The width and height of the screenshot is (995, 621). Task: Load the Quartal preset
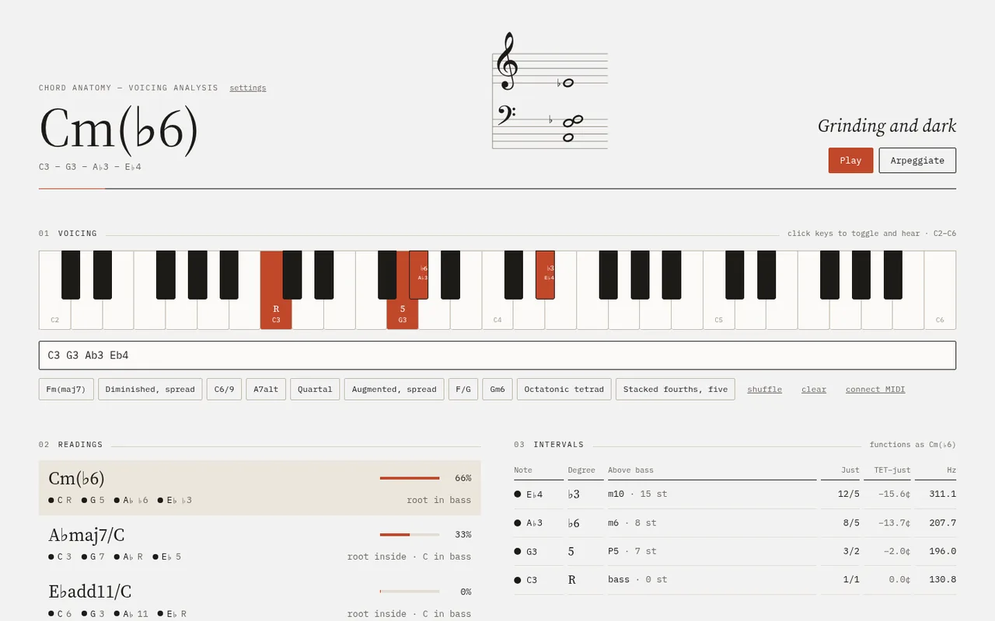pos(315,389)
